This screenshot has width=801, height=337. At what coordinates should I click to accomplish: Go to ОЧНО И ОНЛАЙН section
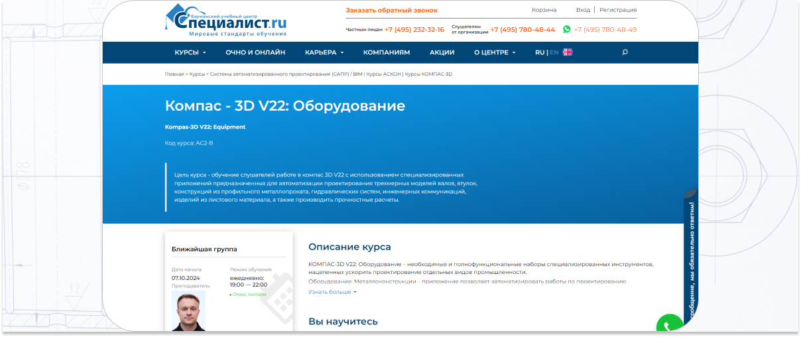(255, 52)
